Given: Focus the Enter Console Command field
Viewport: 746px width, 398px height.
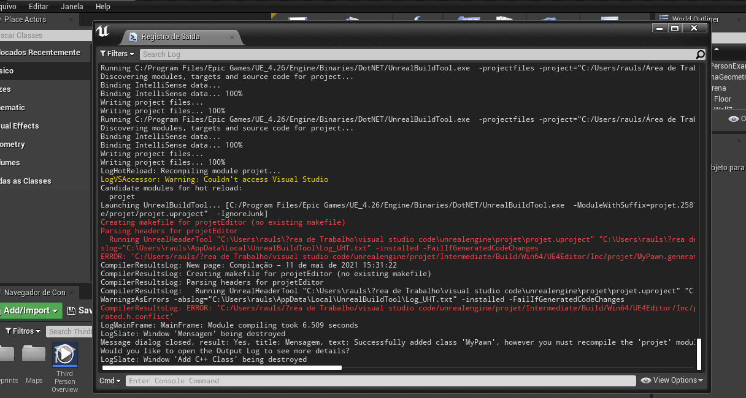Looking at the screenshot, I should point(381,381).
